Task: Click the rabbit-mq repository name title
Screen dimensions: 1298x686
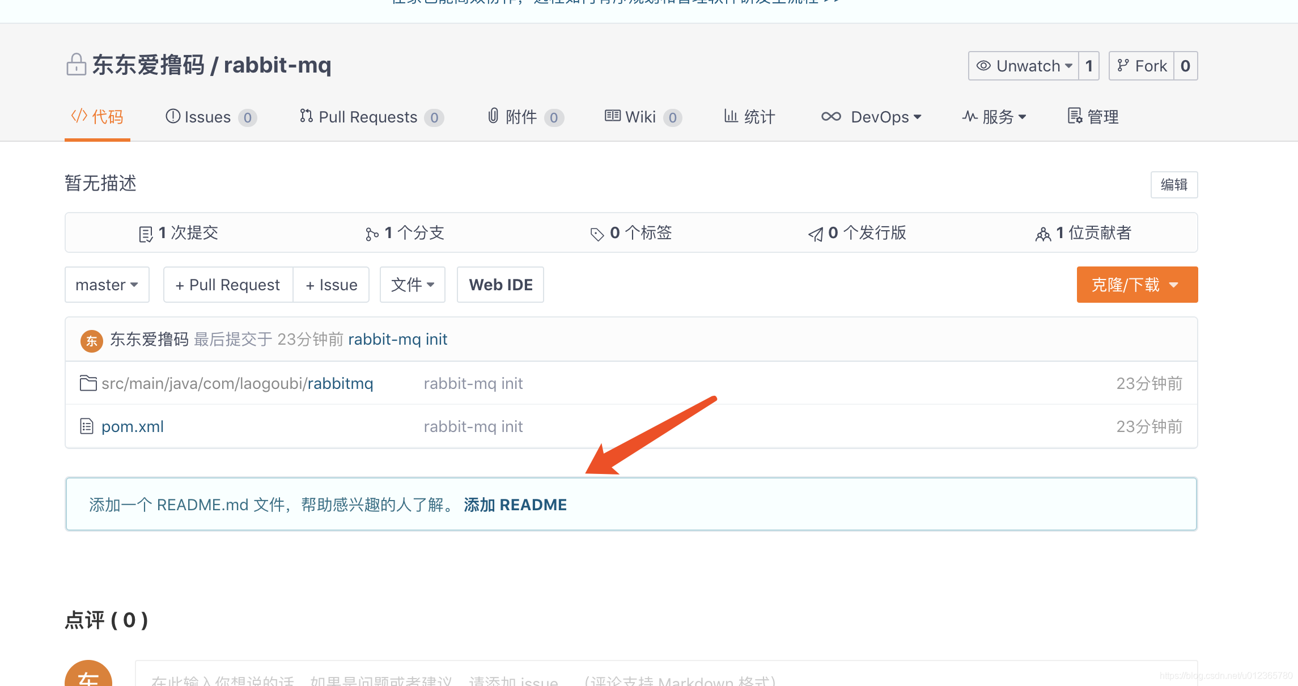Action: (278, 65)
